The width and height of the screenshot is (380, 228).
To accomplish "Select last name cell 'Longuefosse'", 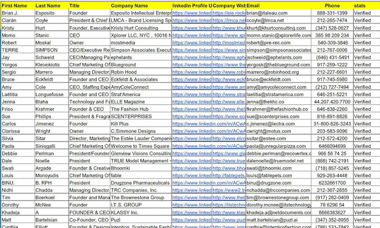I will pyautogui.click(x=51, y=94).
